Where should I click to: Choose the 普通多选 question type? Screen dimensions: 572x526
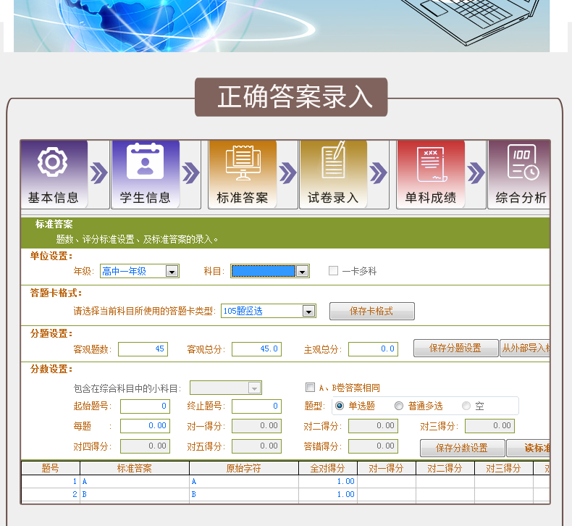point(399,406)
